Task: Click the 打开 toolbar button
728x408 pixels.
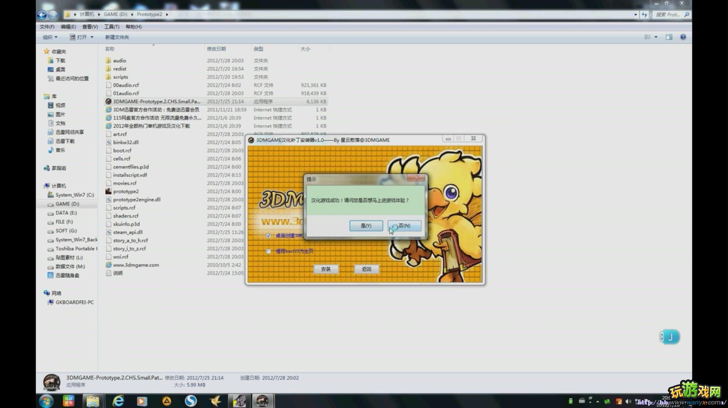Action: (x=79, y=37)
